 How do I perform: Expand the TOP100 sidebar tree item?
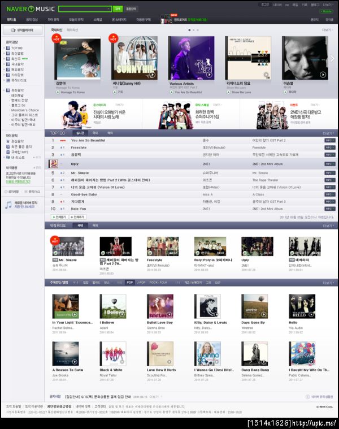click(4, 48)
